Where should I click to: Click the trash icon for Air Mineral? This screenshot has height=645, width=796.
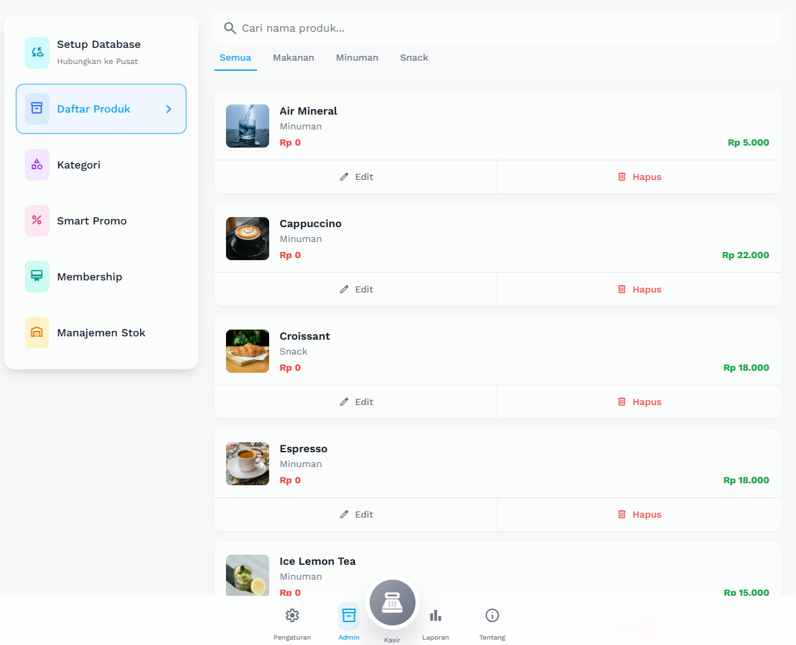point(622,177)
